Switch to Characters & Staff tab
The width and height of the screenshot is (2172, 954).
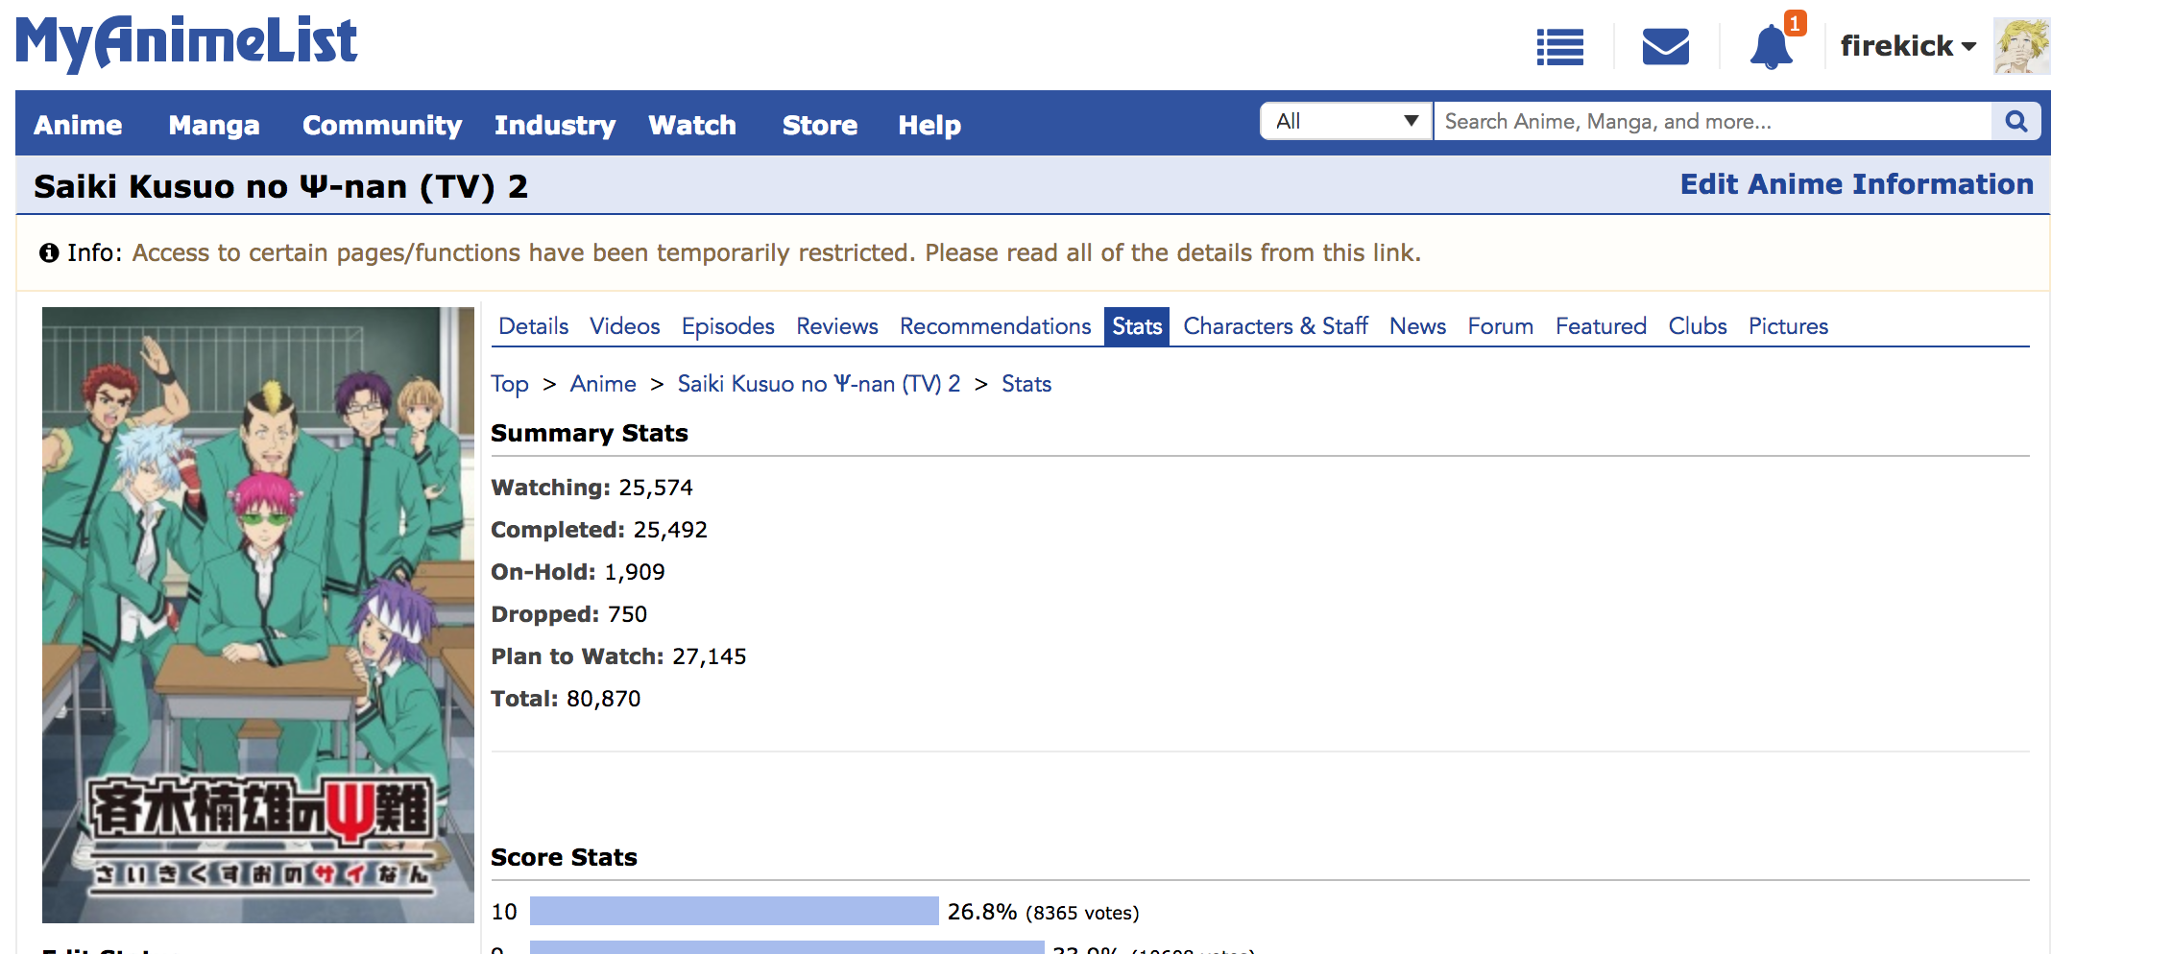tap(1275, 326)
